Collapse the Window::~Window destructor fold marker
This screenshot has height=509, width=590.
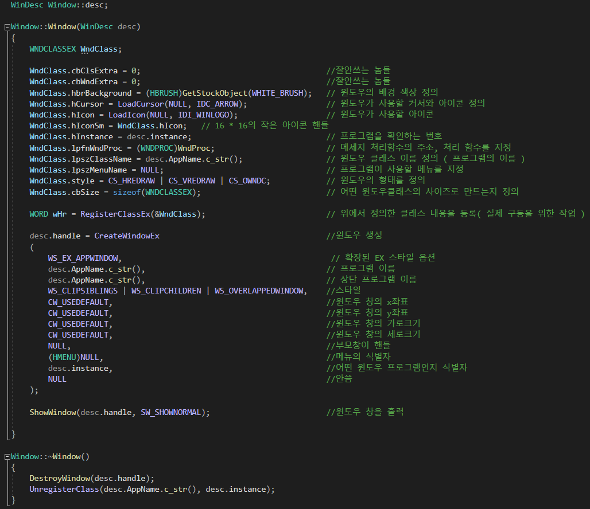pyautogui.click(x=7, y=457)
